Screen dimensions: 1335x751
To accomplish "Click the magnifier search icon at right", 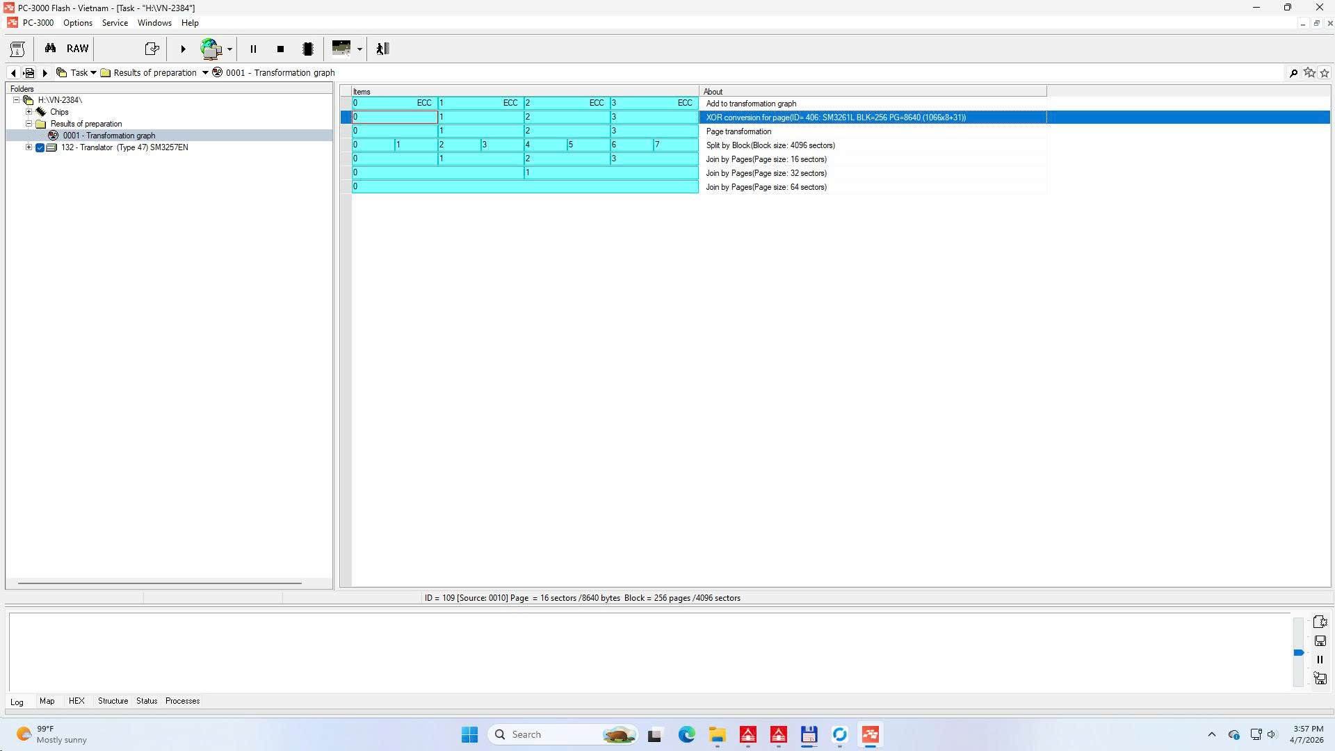I will (x=1293, y=72).
